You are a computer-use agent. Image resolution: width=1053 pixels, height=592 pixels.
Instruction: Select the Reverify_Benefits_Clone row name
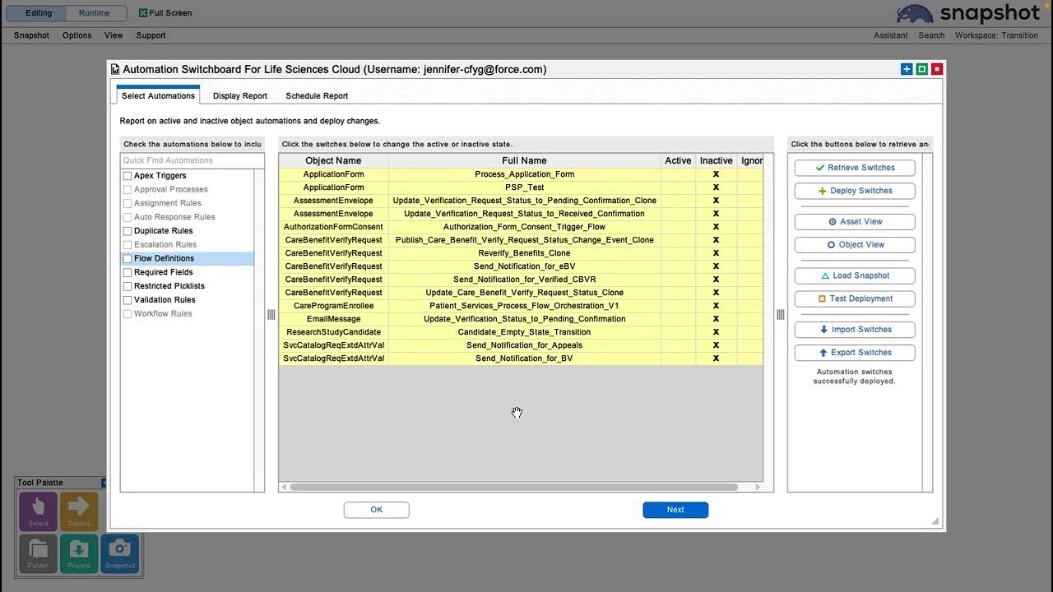pyautogui.click(x=524, y=253)
